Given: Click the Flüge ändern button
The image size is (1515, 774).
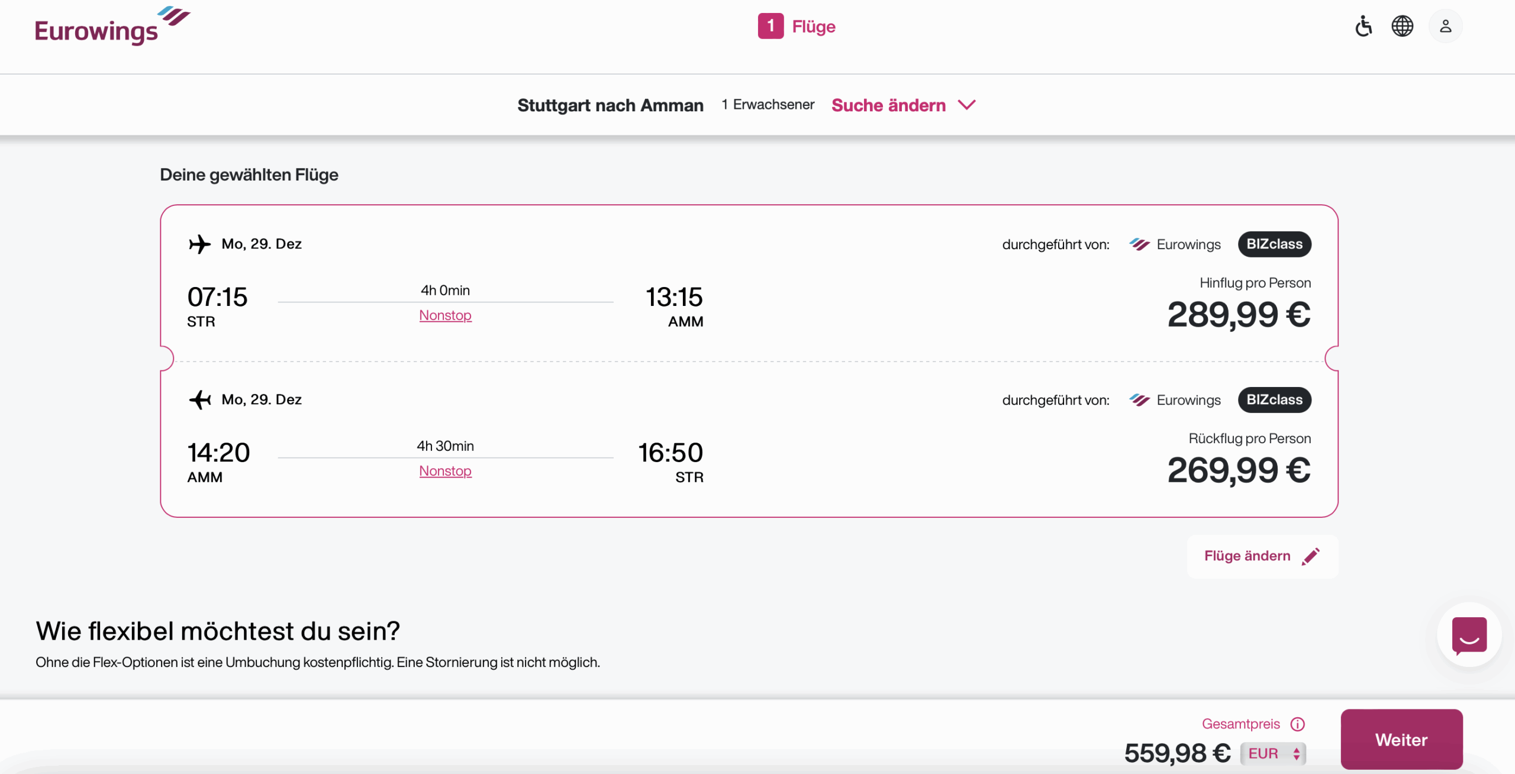Looking at the screenshot, I should click(1248, 556).
